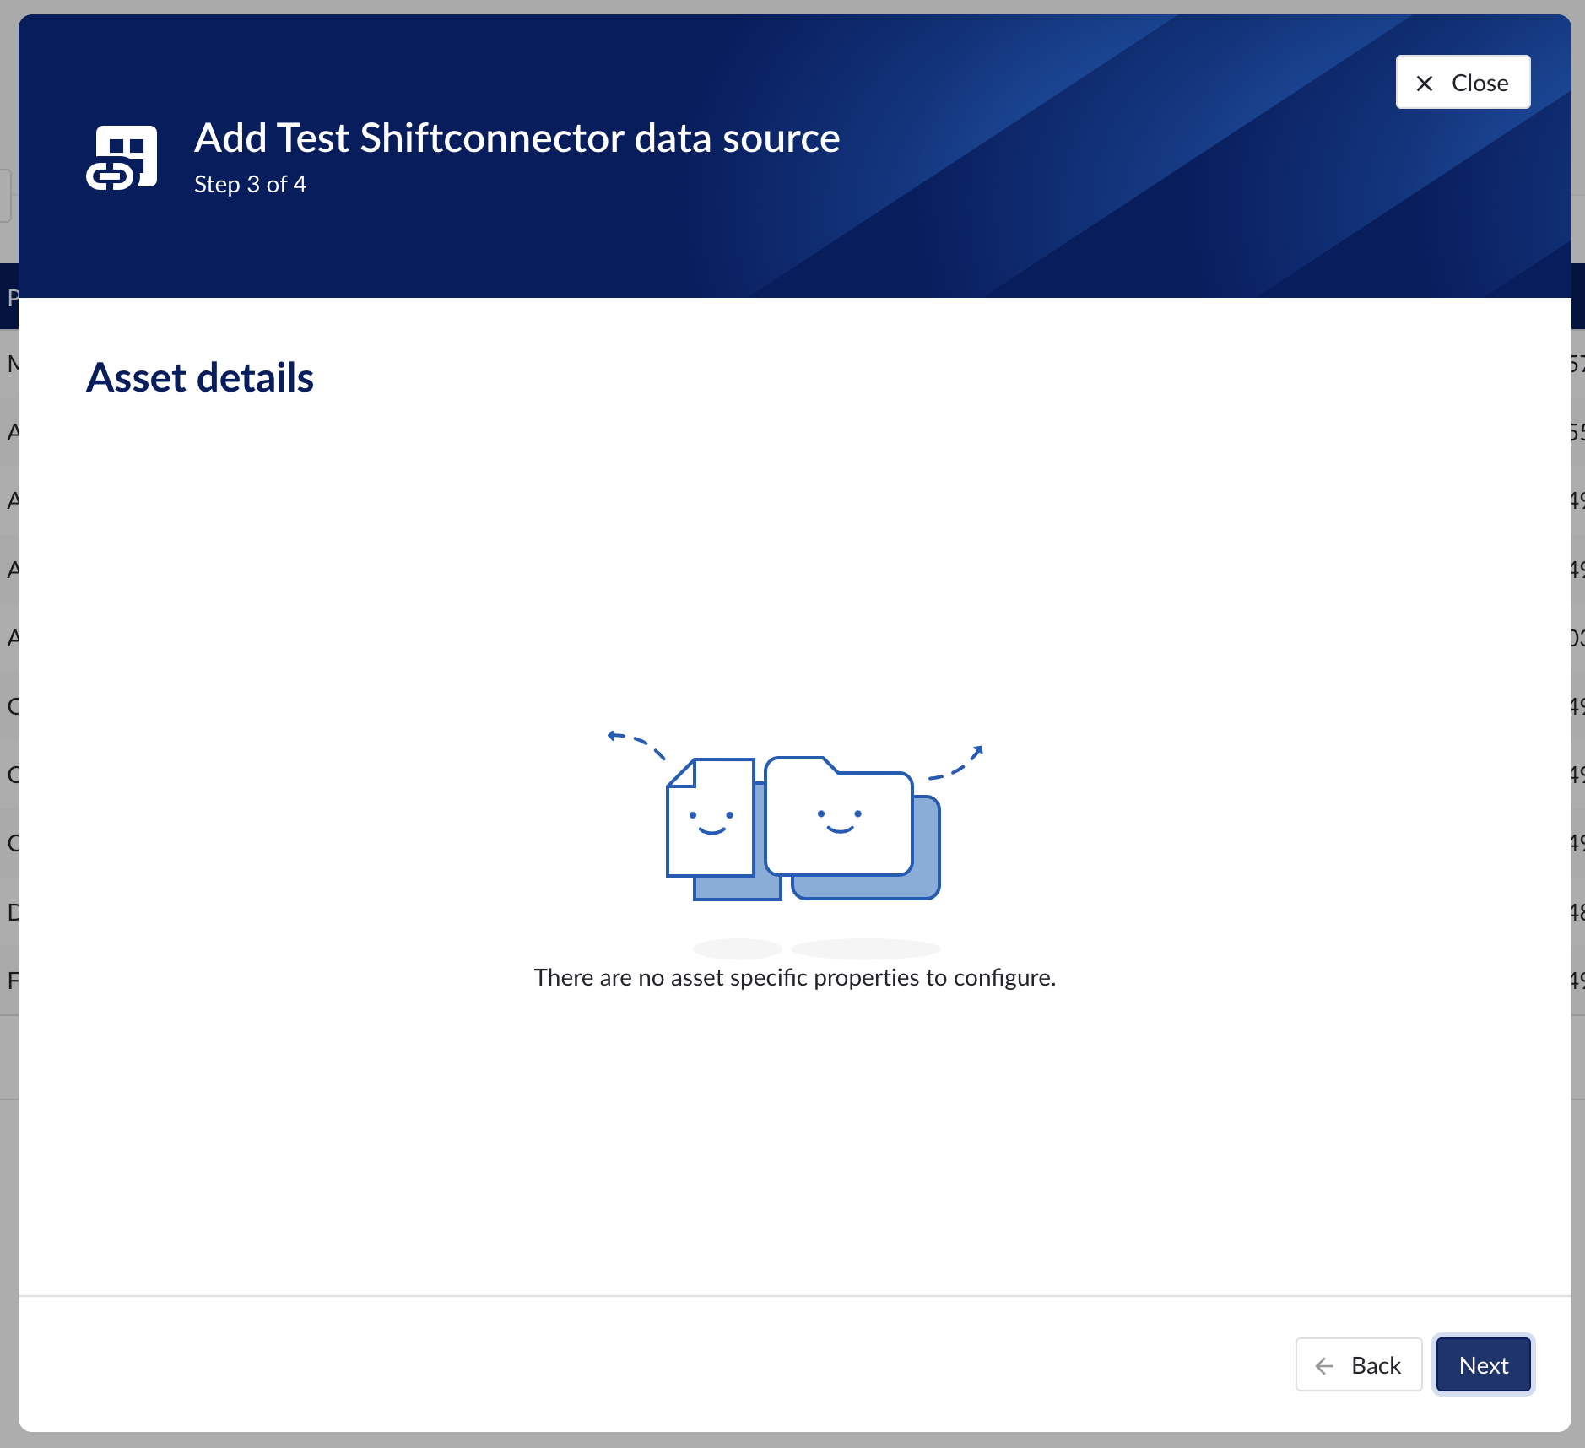Image resolution: width=1585 pixels, height=1448 pixels.
Task: Go back using the Back button
Action: click(x=1359, y=1364)
